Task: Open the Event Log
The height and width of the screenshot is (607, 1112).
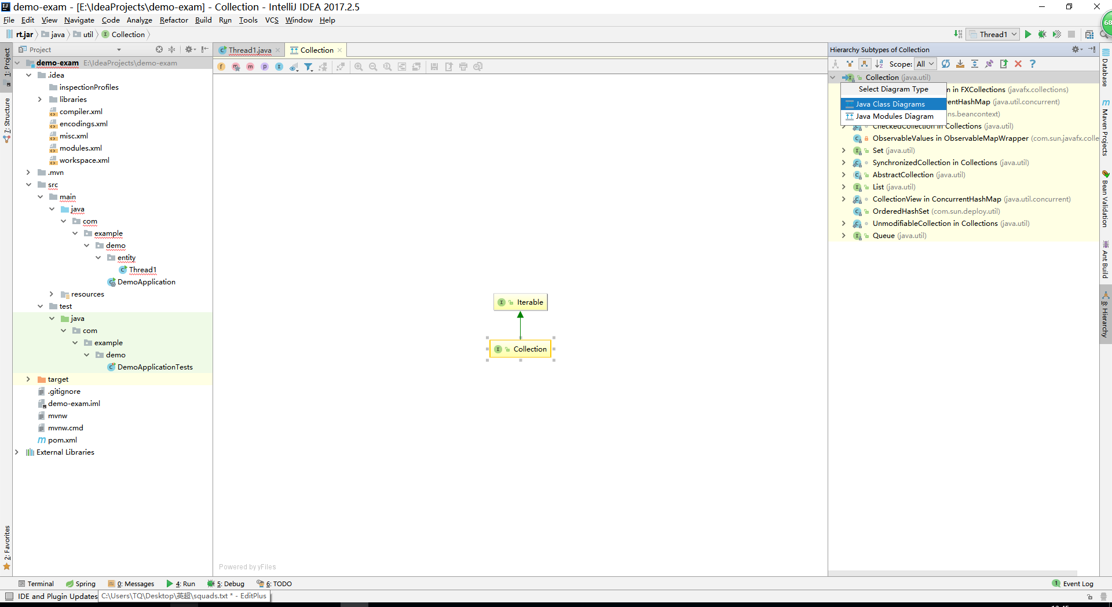Action: (1073, 584)
